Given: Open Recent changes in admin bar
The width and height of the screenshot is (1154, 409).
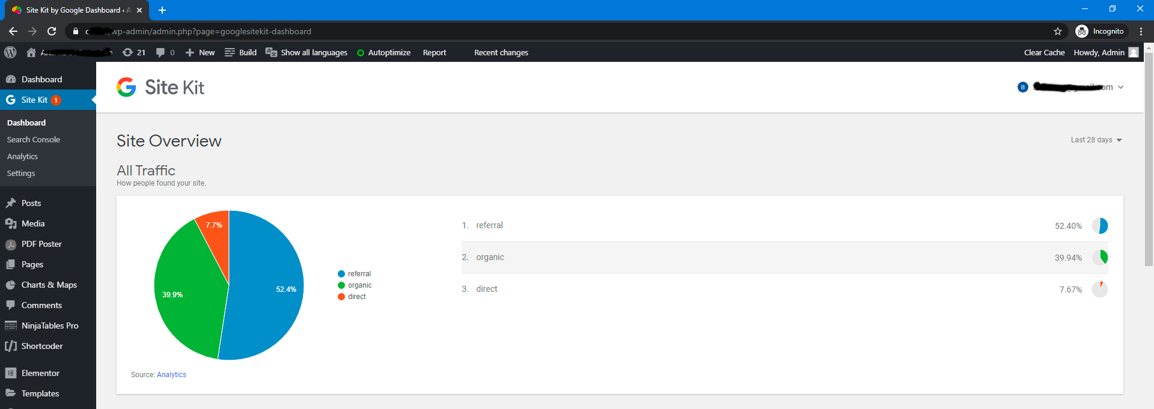Looking at the screenshot, I should [x=501, y=52].
